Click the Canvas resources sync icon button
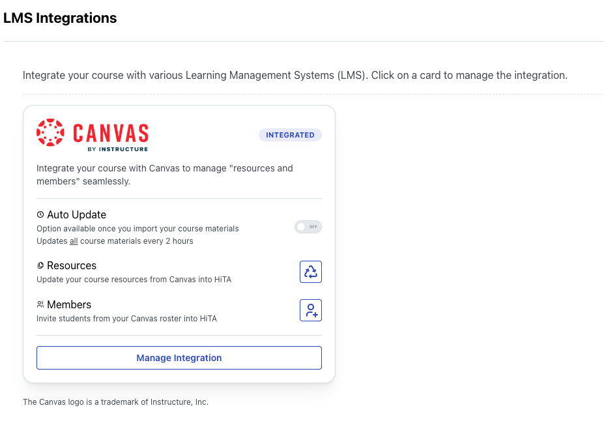This screenshot has height=423, width=604. tap(311, 272)
